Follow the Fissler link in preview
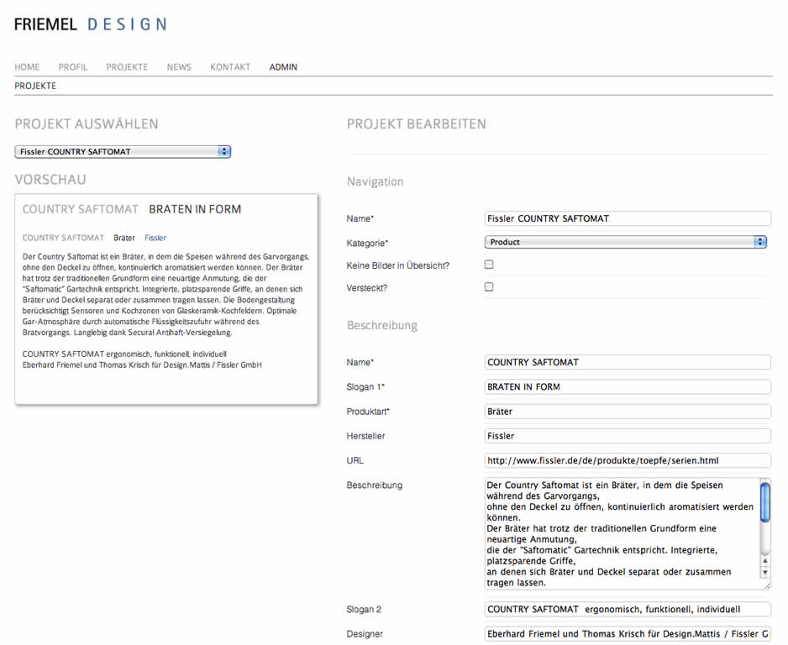Screen dimensions: 788x645 [x=155, y=239]
